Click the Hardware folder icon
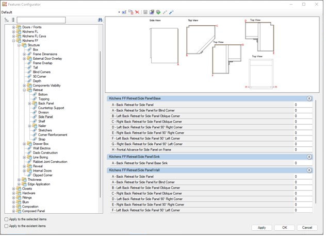This screenshot has height=239, width=326. [19, 193]
